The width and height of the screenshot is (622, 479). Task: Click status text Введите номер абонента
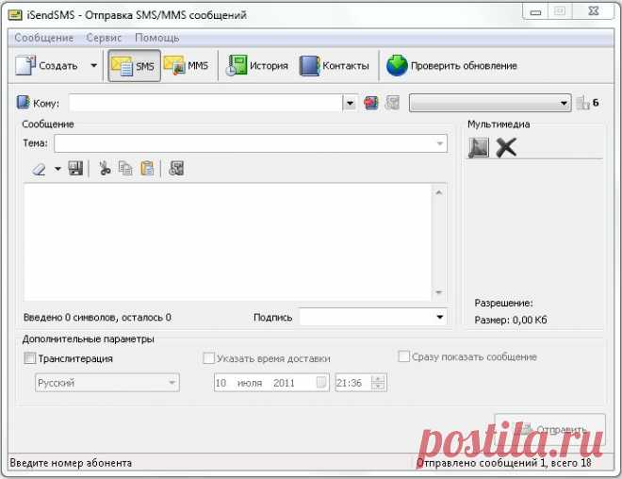[x=71, y=463]
